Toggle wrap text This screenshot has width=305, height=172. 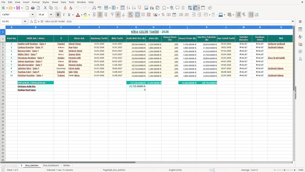[131, 15]
